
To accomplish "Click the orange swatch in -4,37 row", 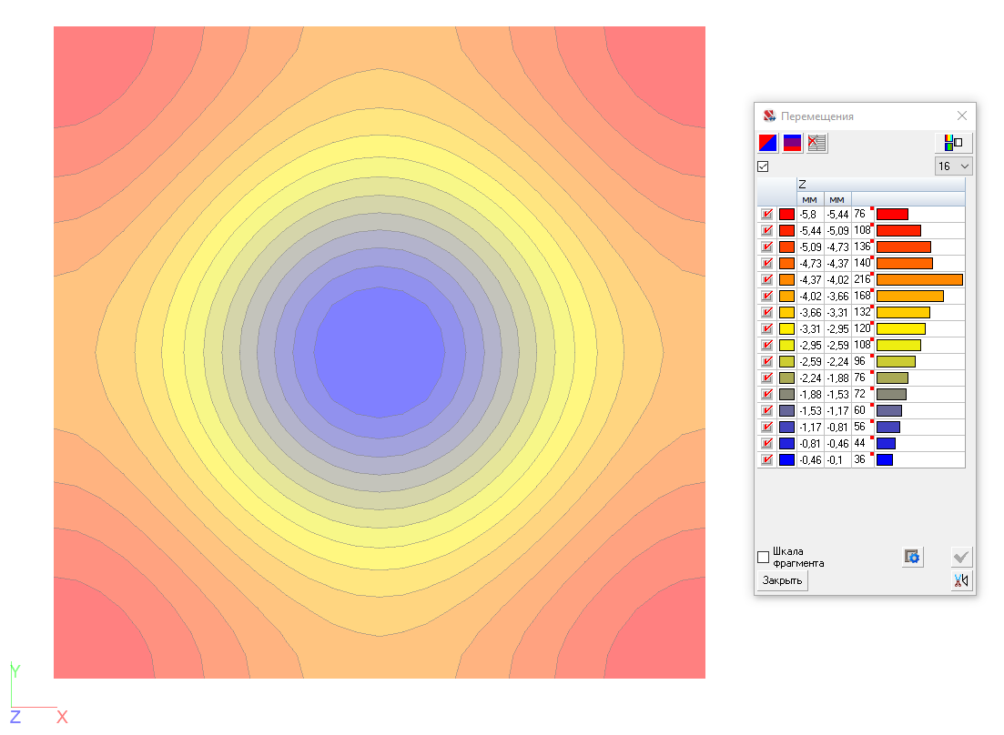I will 786,279.
